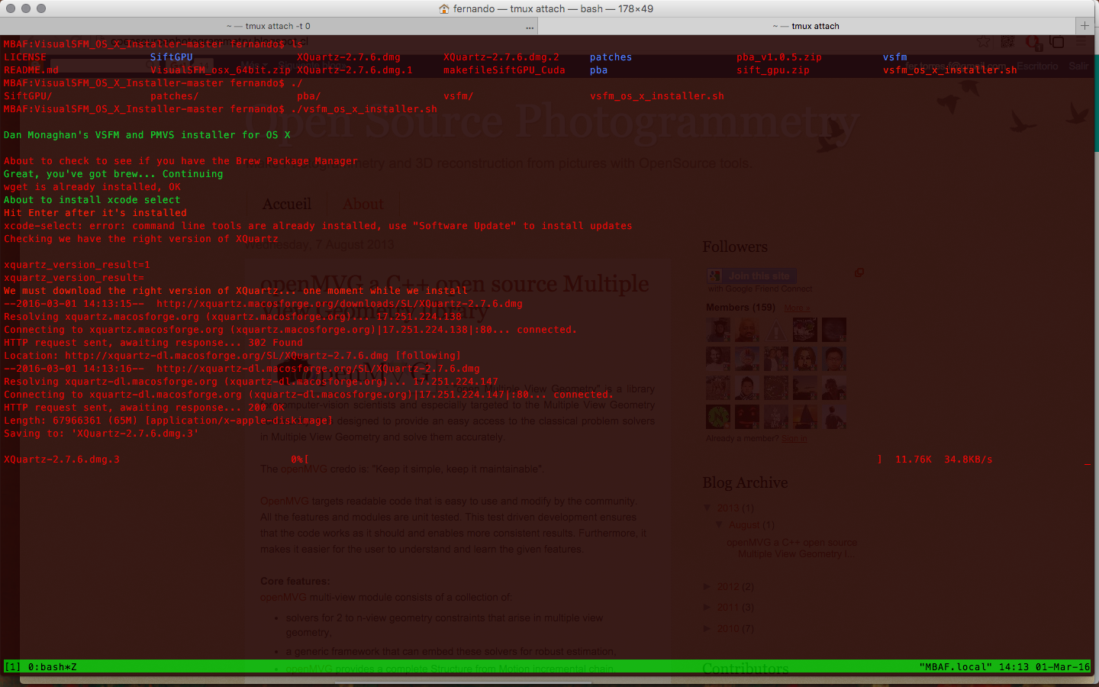1099x687 pixels.
Task: Click 'Hit Enter after it's installed' line
Action: click(x=95, y=213)
